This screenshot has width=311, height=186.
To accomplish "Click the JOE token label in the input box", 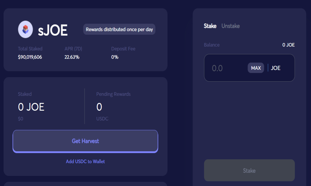I will click(x=276, y=68).
